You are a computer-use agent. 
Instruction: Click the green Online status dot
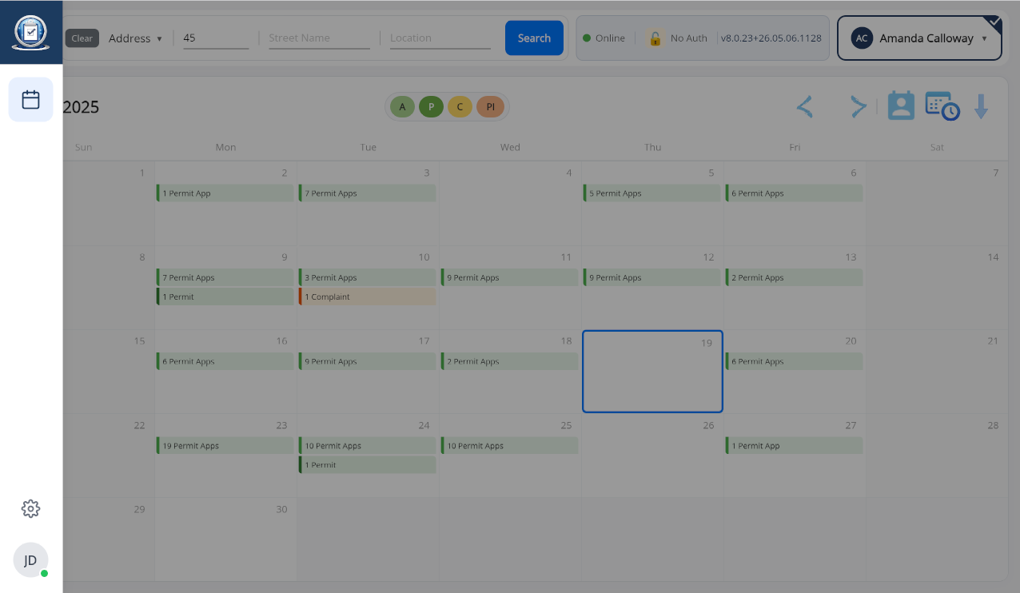click(x=587, y=38)
